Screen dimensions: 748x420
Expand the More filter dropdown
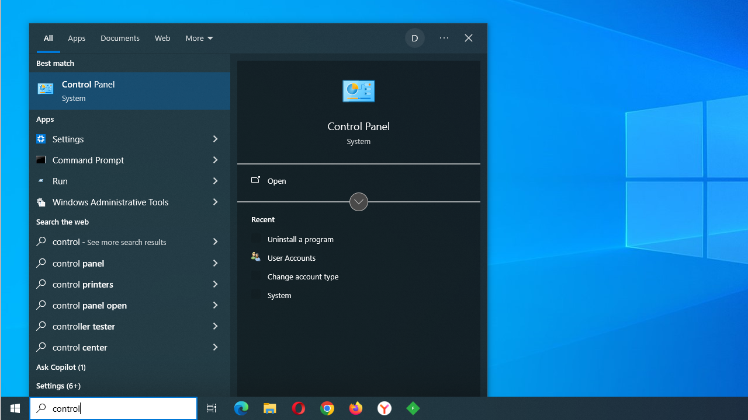tap(199, 38)
